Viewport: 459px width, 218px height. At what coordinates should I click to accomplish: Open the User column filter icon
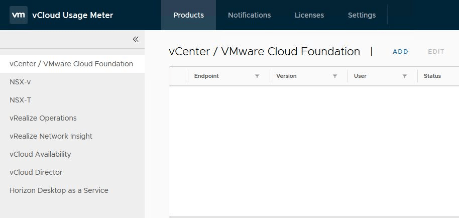pos(405,76)
